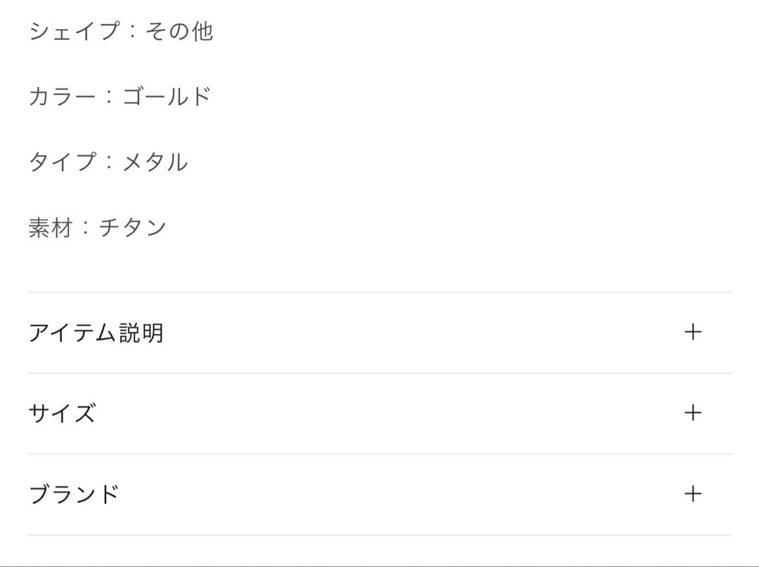Open the アイテム説明 accordion label
This screenshot has height=567, width=759.
point(96,332)
